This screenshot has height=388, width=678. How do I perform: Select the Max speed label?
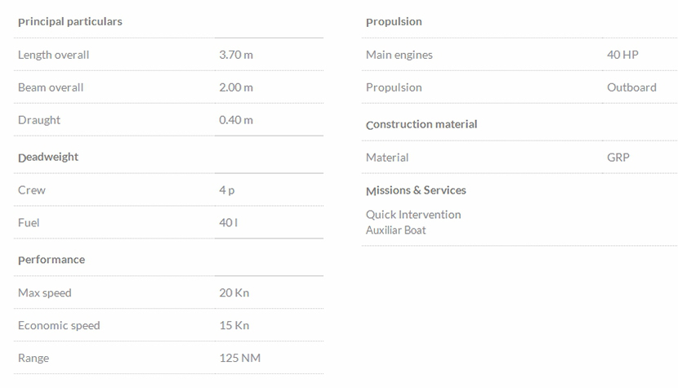click(45, 292)
